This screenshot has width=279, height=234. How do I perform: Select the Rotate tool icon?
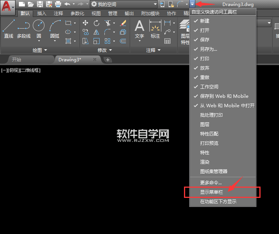point(97,23)
